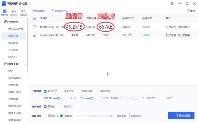Uncheck tutieshi_640x337_13s row checkbox
198x123 pixels.
tap(34, 35)
